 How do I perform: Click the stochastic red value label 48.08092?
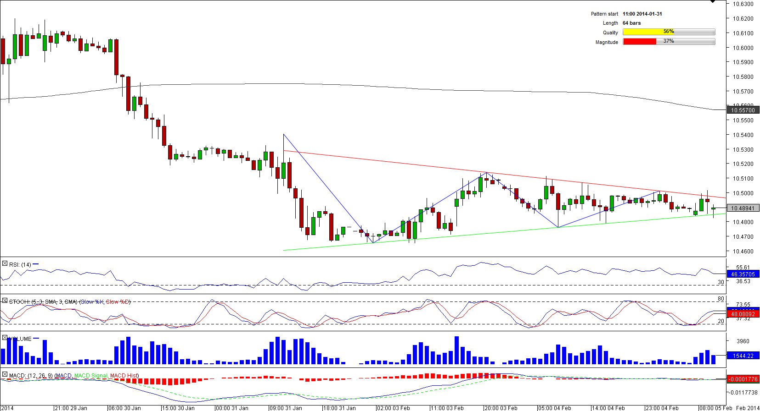(743, 314)
